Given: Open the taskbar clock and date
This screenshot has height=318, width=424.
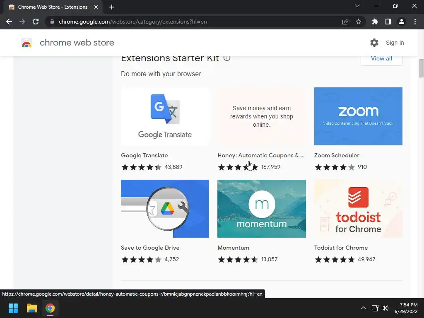Looking at the screenshot, I should click(x=406, y=308).
